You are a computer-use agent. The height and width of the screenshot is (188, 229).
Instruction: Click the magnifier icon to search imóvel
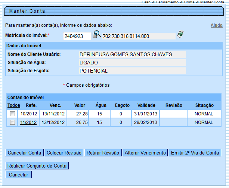(x=97, y=35)
